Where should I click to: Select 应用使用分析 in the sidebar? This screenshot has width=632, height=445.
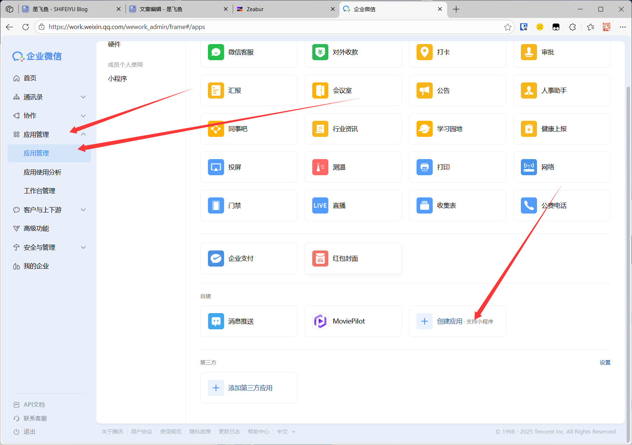click(x=42, y=172)
